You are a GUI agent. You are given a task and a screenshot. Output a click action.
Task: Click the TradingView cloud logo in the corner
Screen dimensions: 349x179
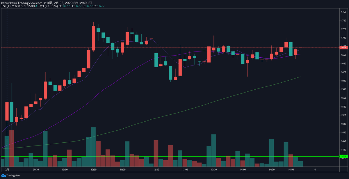coord(3,176)
